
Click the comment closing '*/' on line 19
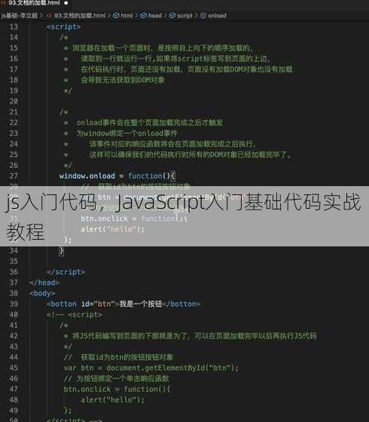click(68, 91)
